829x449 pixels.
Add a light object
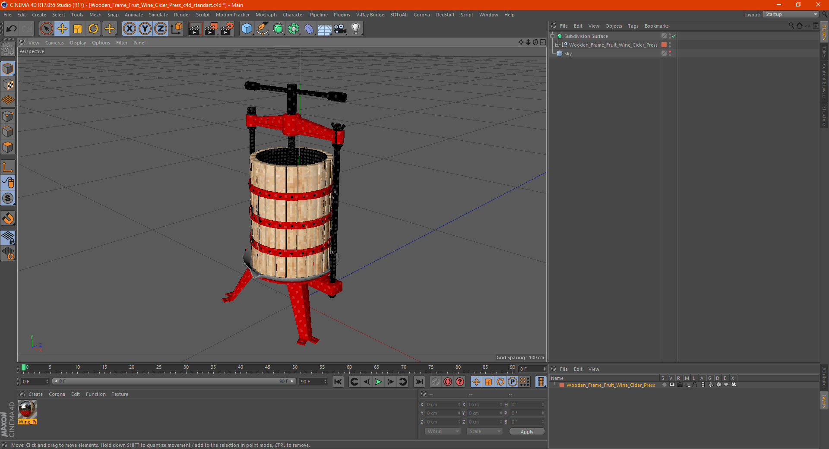pos(356,29)
